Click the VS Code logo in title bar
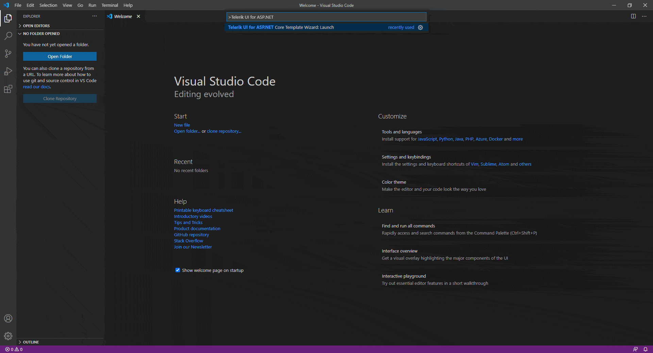 6,5
